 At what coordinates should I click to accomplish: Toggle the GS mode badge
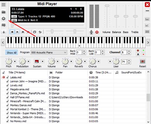[14, 20]
